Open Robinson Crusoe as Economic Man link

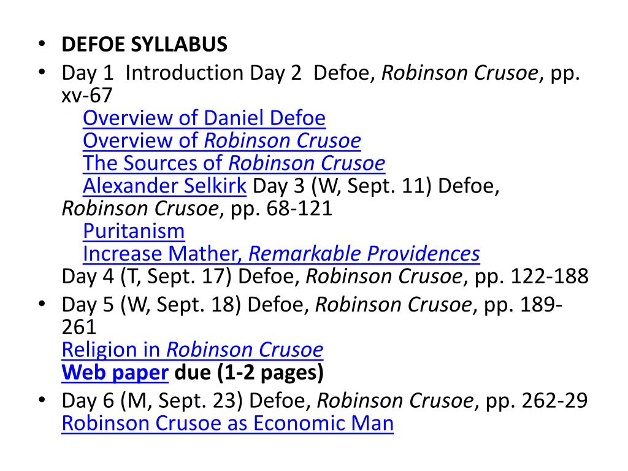coord(228,423)
